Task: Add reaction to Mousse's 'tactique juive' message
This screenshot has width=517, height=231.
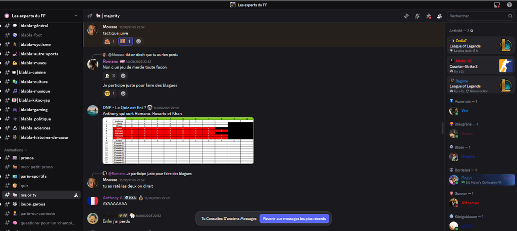Action: point(138,41)
